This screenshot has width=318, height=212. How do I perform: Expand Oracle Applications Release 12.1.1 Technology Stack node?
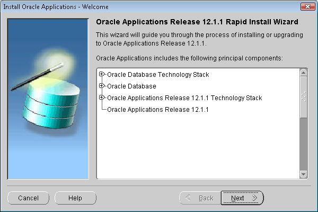point(102,98)
